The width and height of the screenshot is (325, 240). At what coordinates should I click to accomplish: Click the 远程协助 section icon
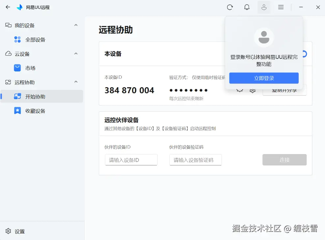point(8,82)
